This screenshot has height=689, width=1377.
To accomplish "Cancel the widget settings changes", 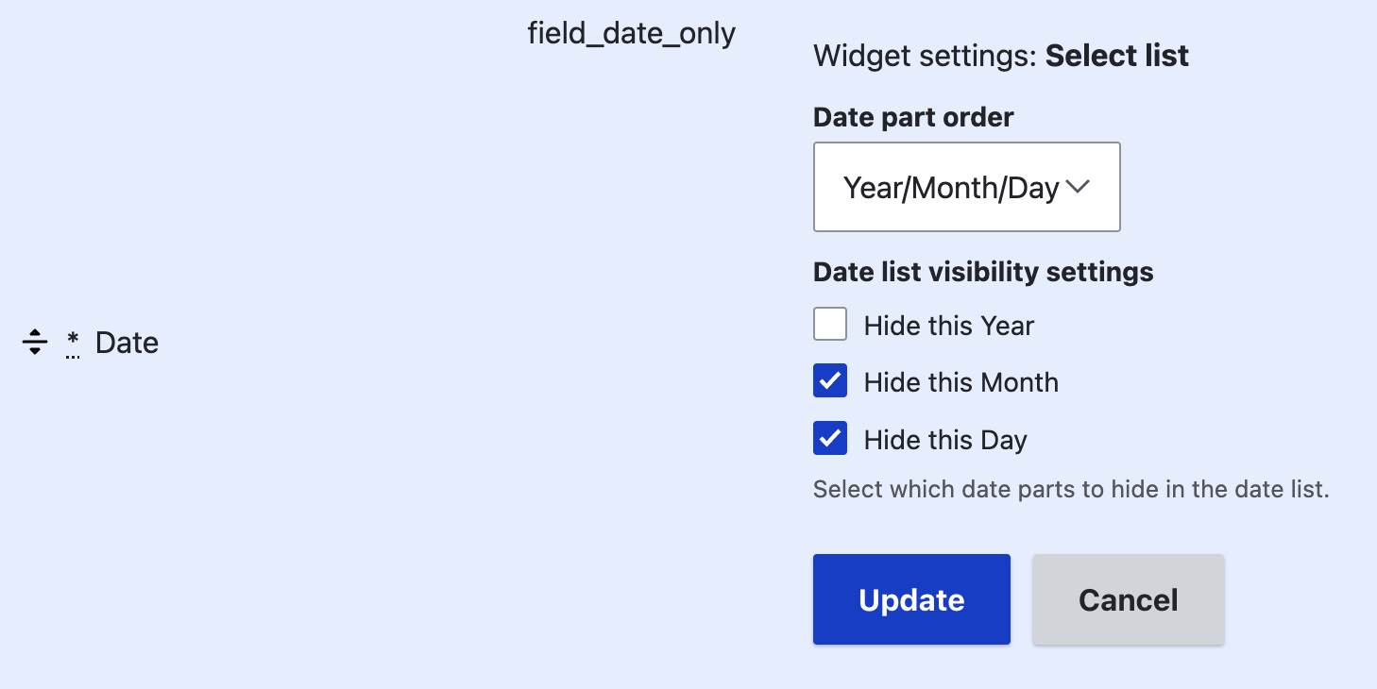I will 1128,598.
